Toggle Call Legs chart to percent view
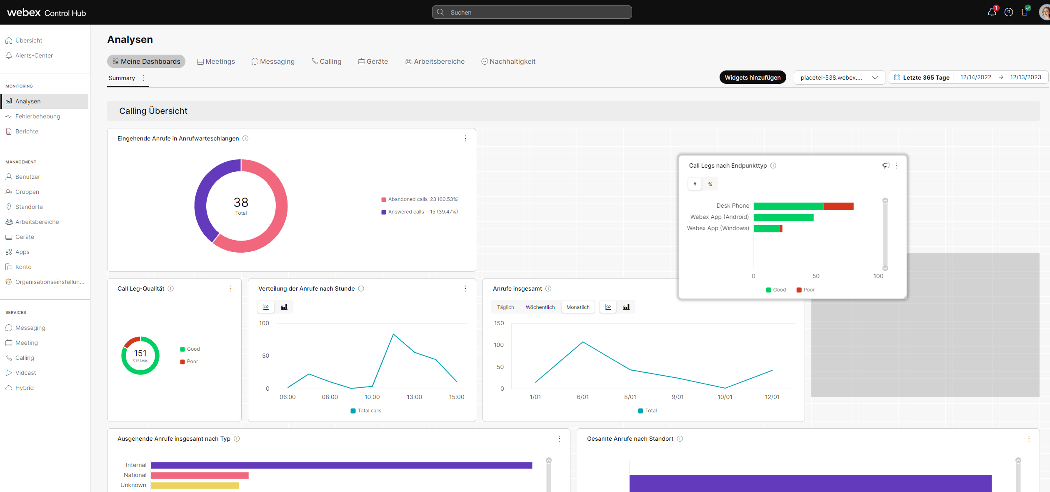The image size is (1050, 492). pyautogui.click(x=710, y=184)
